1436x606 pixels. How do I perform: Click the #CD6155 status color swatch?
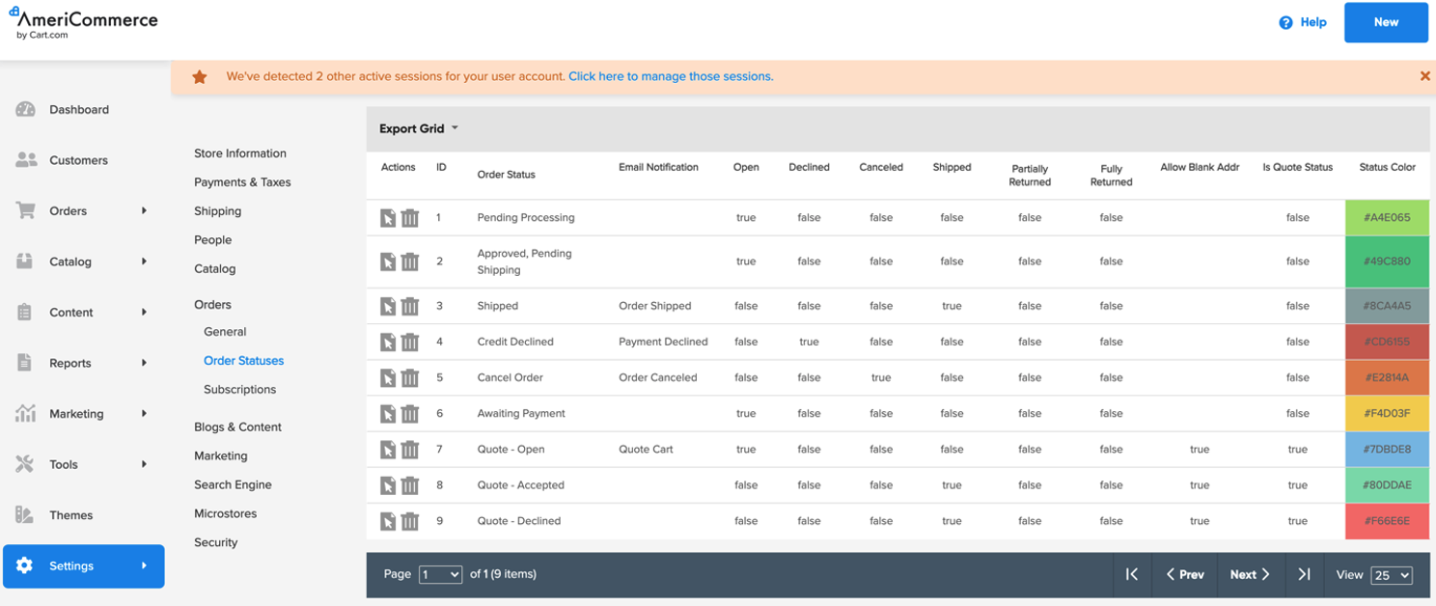coord(1387,342)
